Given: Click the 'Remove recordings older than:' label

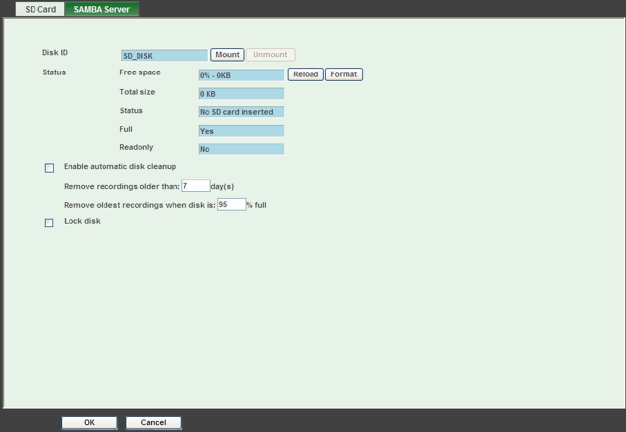Looking at the screenshot, I should [x=121, y=186].
